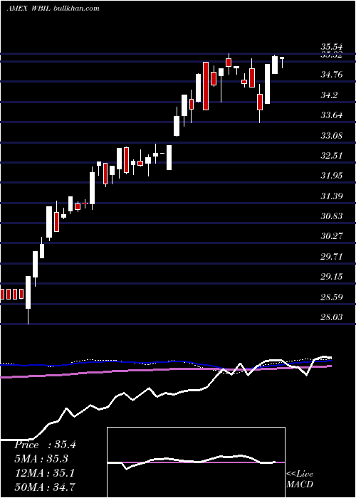
Task: Click the <<Live MACD label
Action: 300,480
